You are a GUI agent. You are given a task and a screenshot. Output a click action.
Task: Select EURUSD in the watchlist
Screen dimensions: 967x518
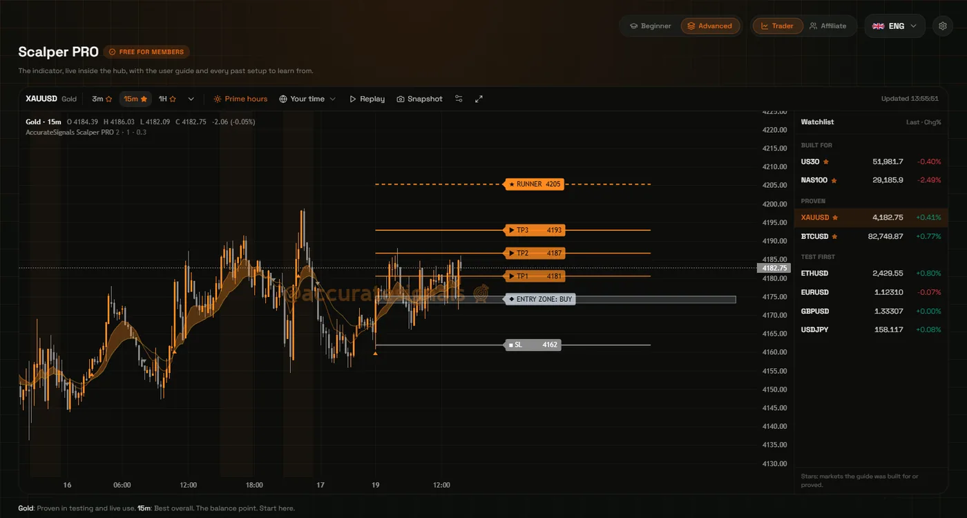pyautogui.click(x=871, y=292)
